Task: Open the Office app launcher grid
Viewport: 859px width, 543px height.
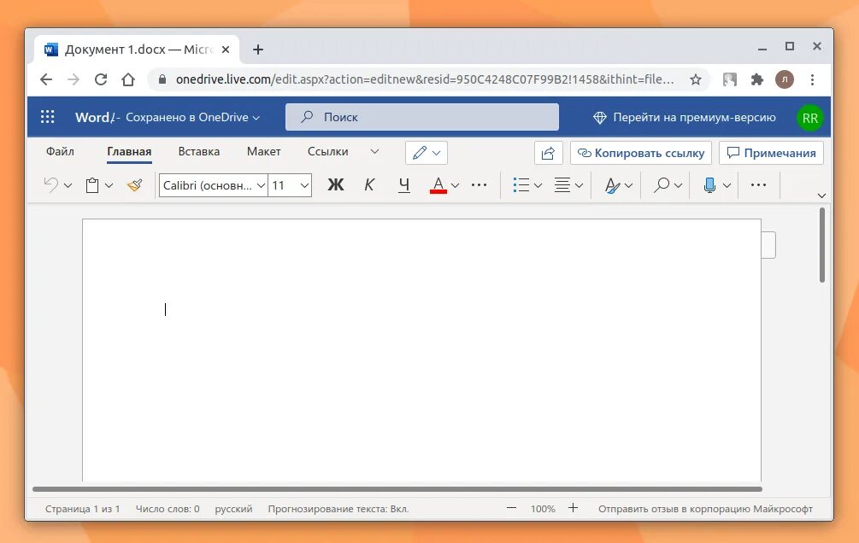Action: (48, 117)
